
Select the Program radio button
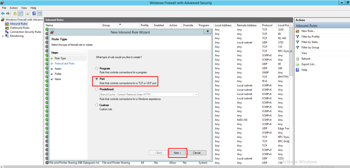(x=97, y=68)
